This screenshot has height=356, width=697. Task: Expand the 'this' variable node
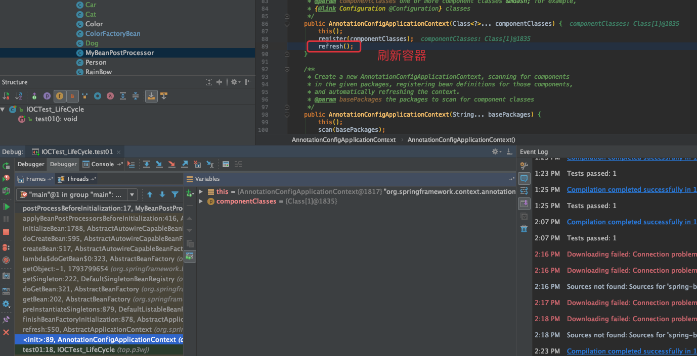pos(201,192)
